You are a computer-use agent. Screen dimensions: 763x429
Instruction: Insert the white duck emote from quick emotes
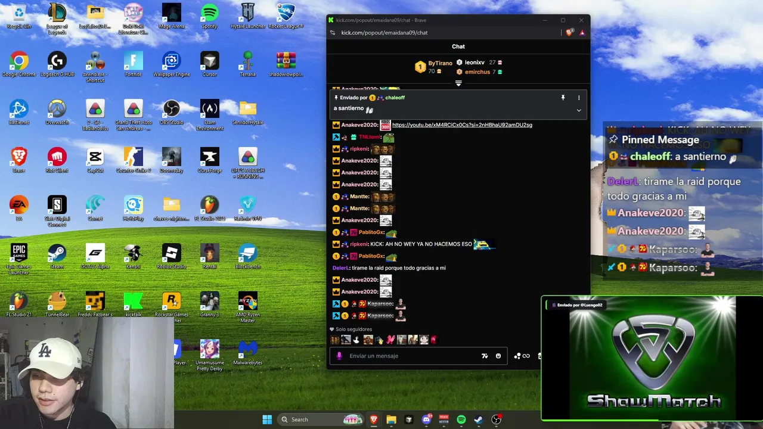(x=356, y=340)
